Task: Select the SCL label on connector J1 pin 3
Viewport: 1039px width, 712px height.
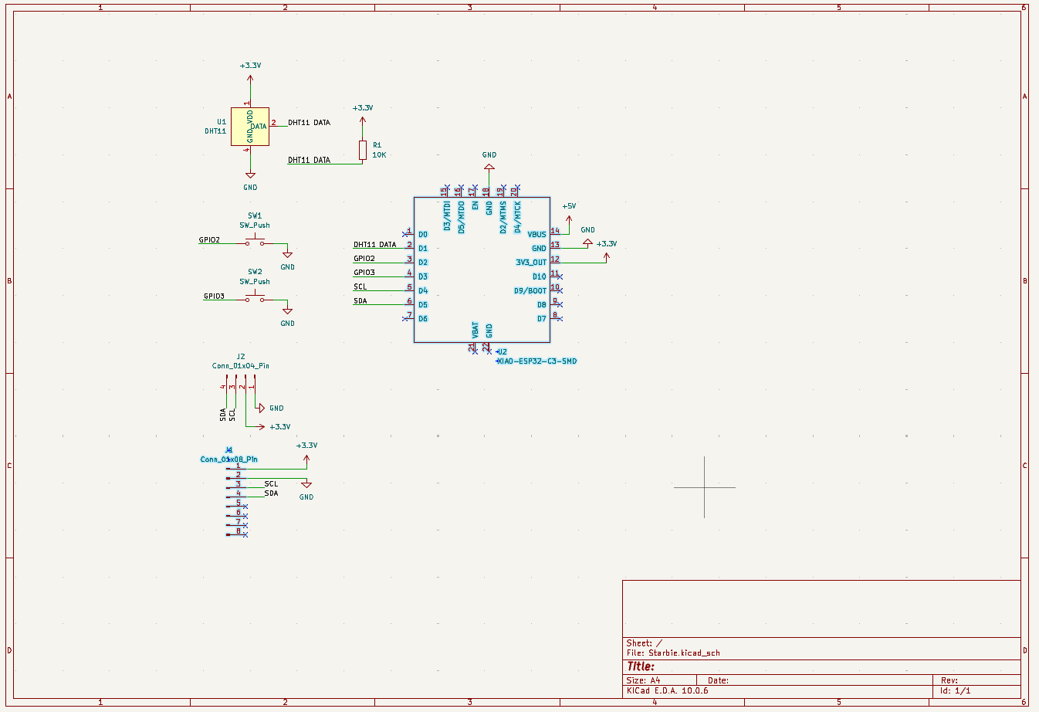Action: click(x=271, y=484)
